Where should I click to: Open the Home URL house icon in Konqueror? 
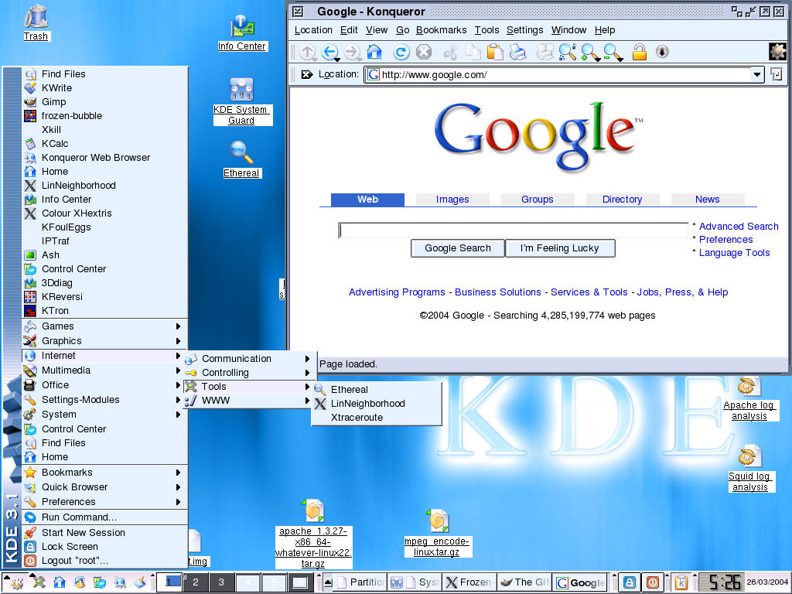point(374,52)
